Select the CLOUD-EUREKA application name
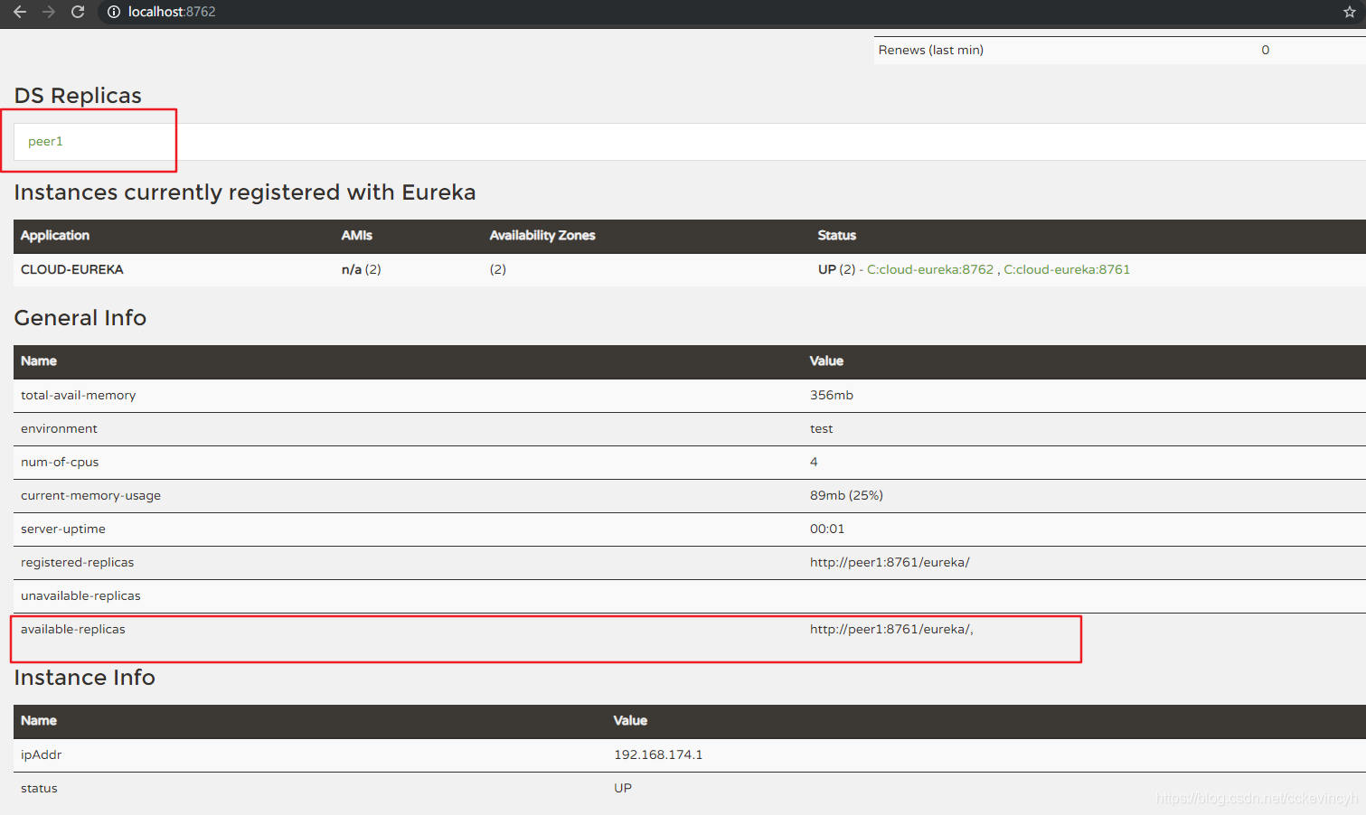Viewport: 1366px width, 815px height. 72,269
